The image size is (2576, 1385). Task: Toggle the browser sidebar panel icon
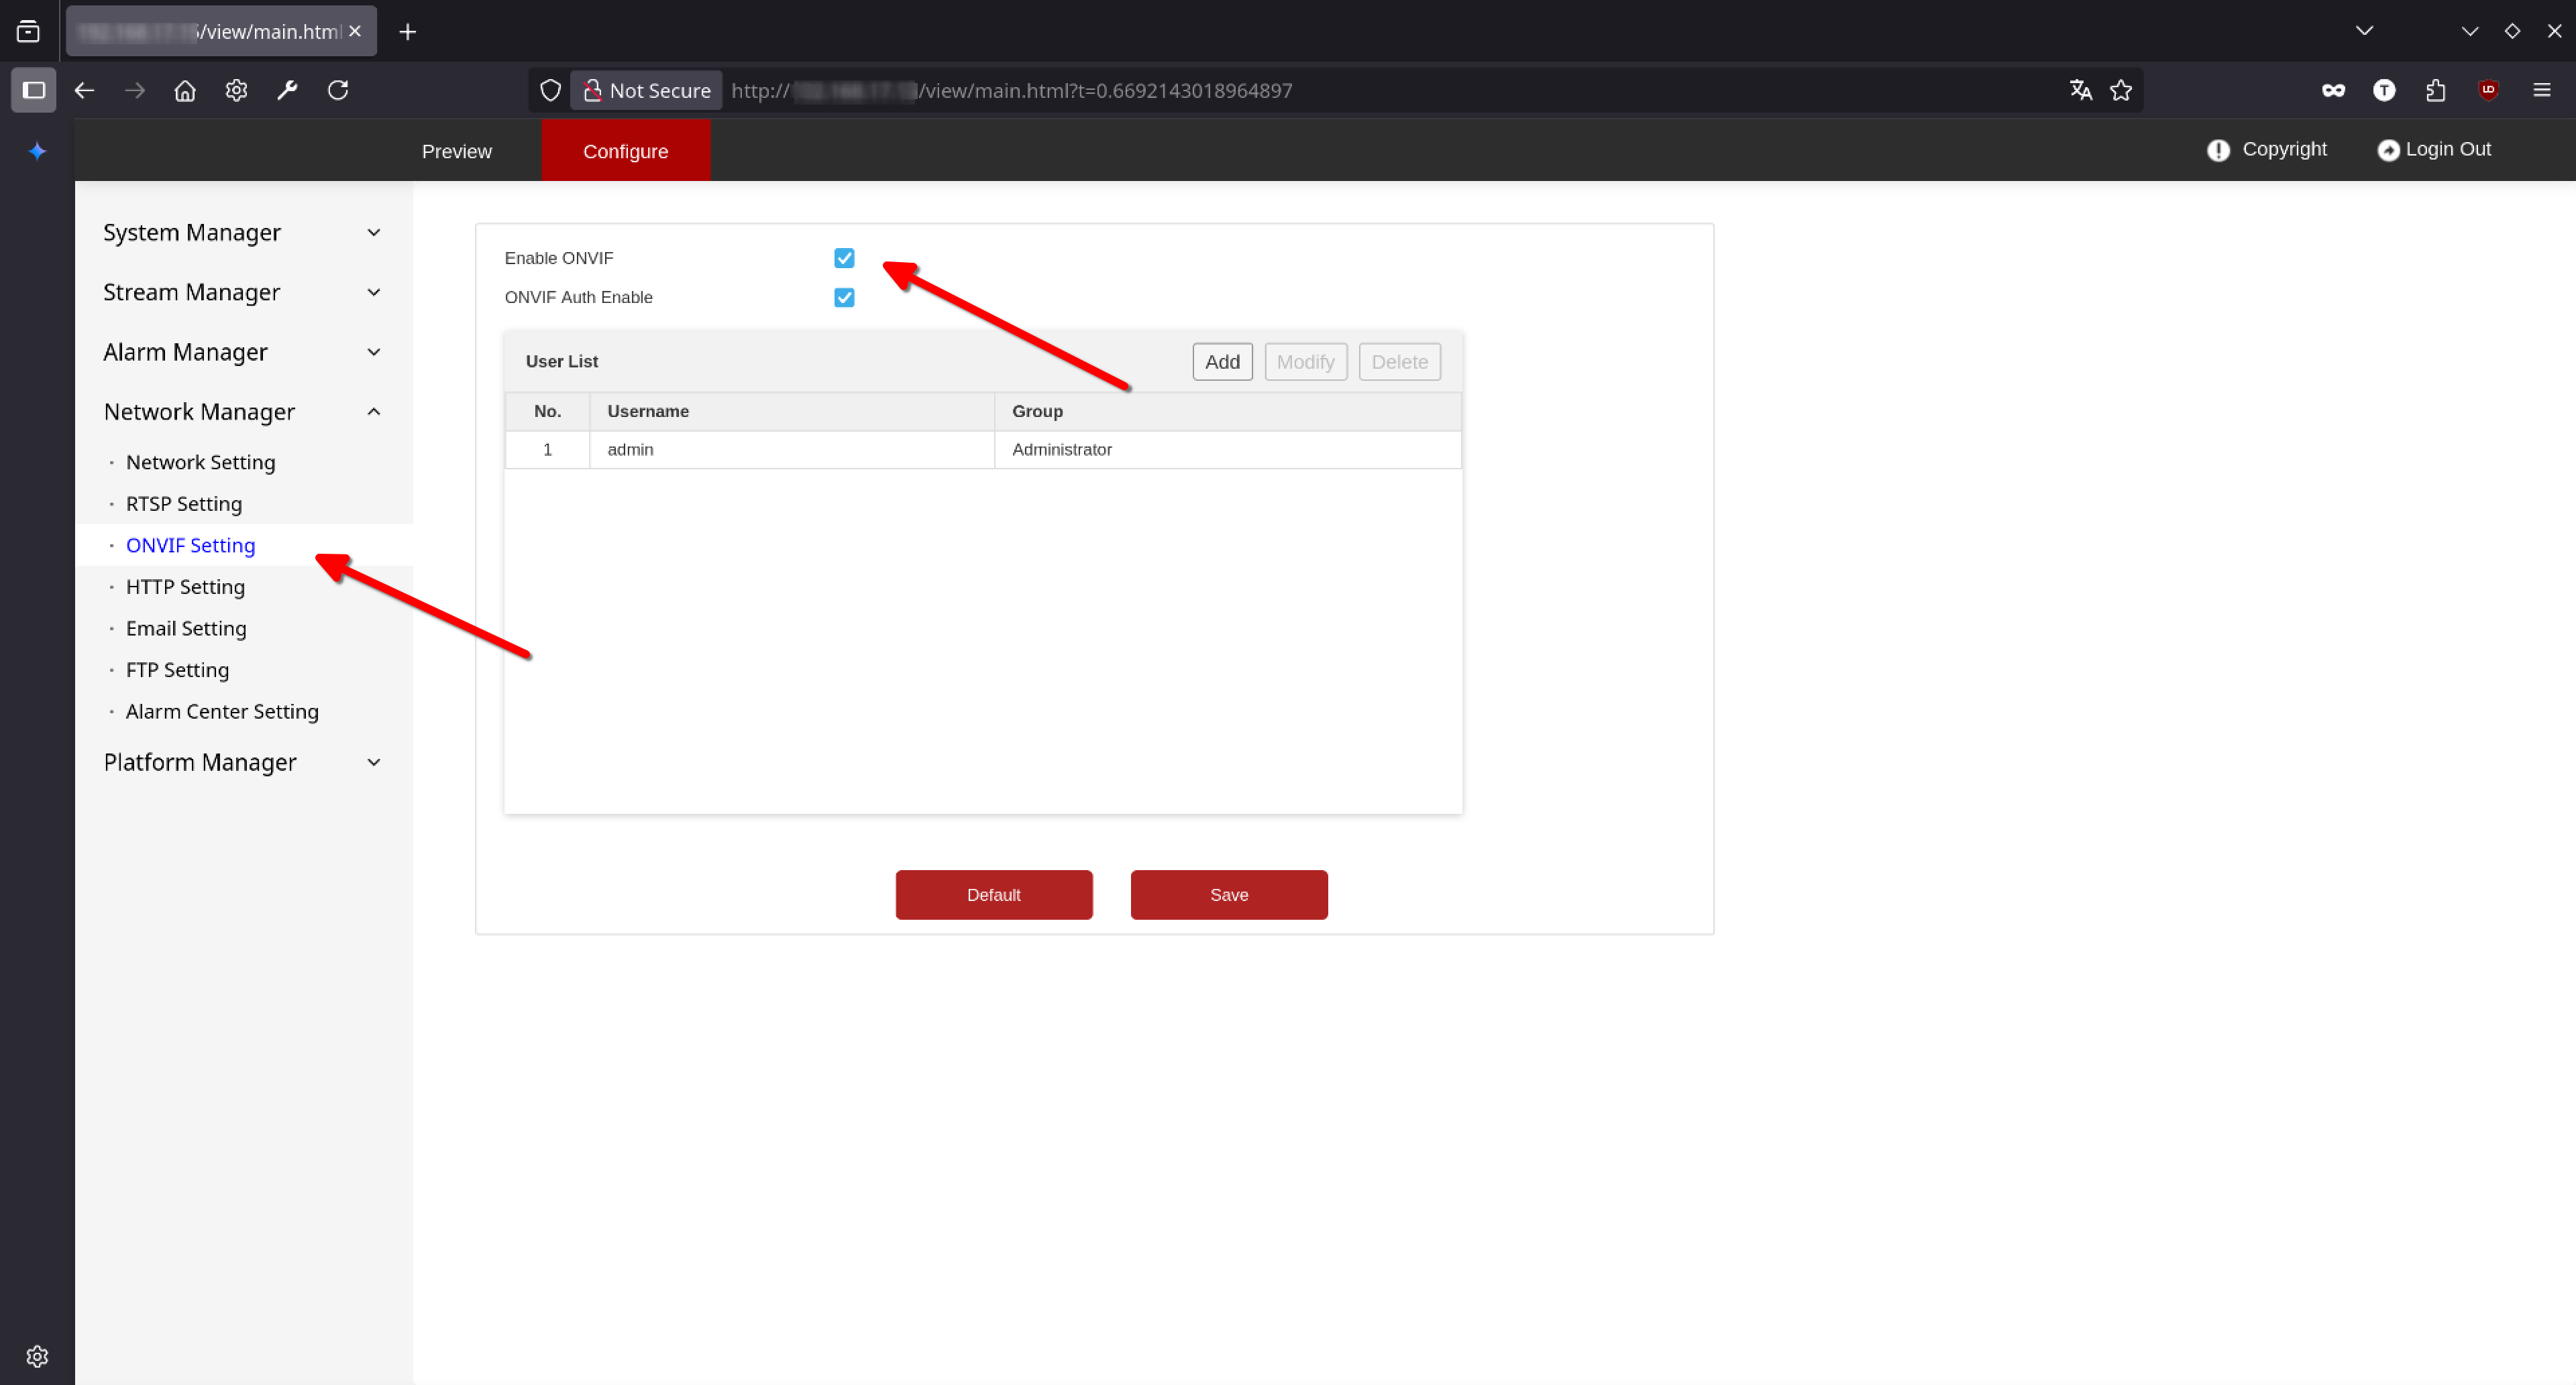[33, 90]
